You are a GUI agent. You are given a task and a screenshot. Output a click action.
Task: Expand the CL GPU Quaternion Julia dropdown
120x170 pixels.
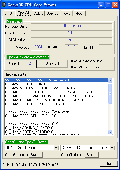pyautogui.click(x=112, y=148)
